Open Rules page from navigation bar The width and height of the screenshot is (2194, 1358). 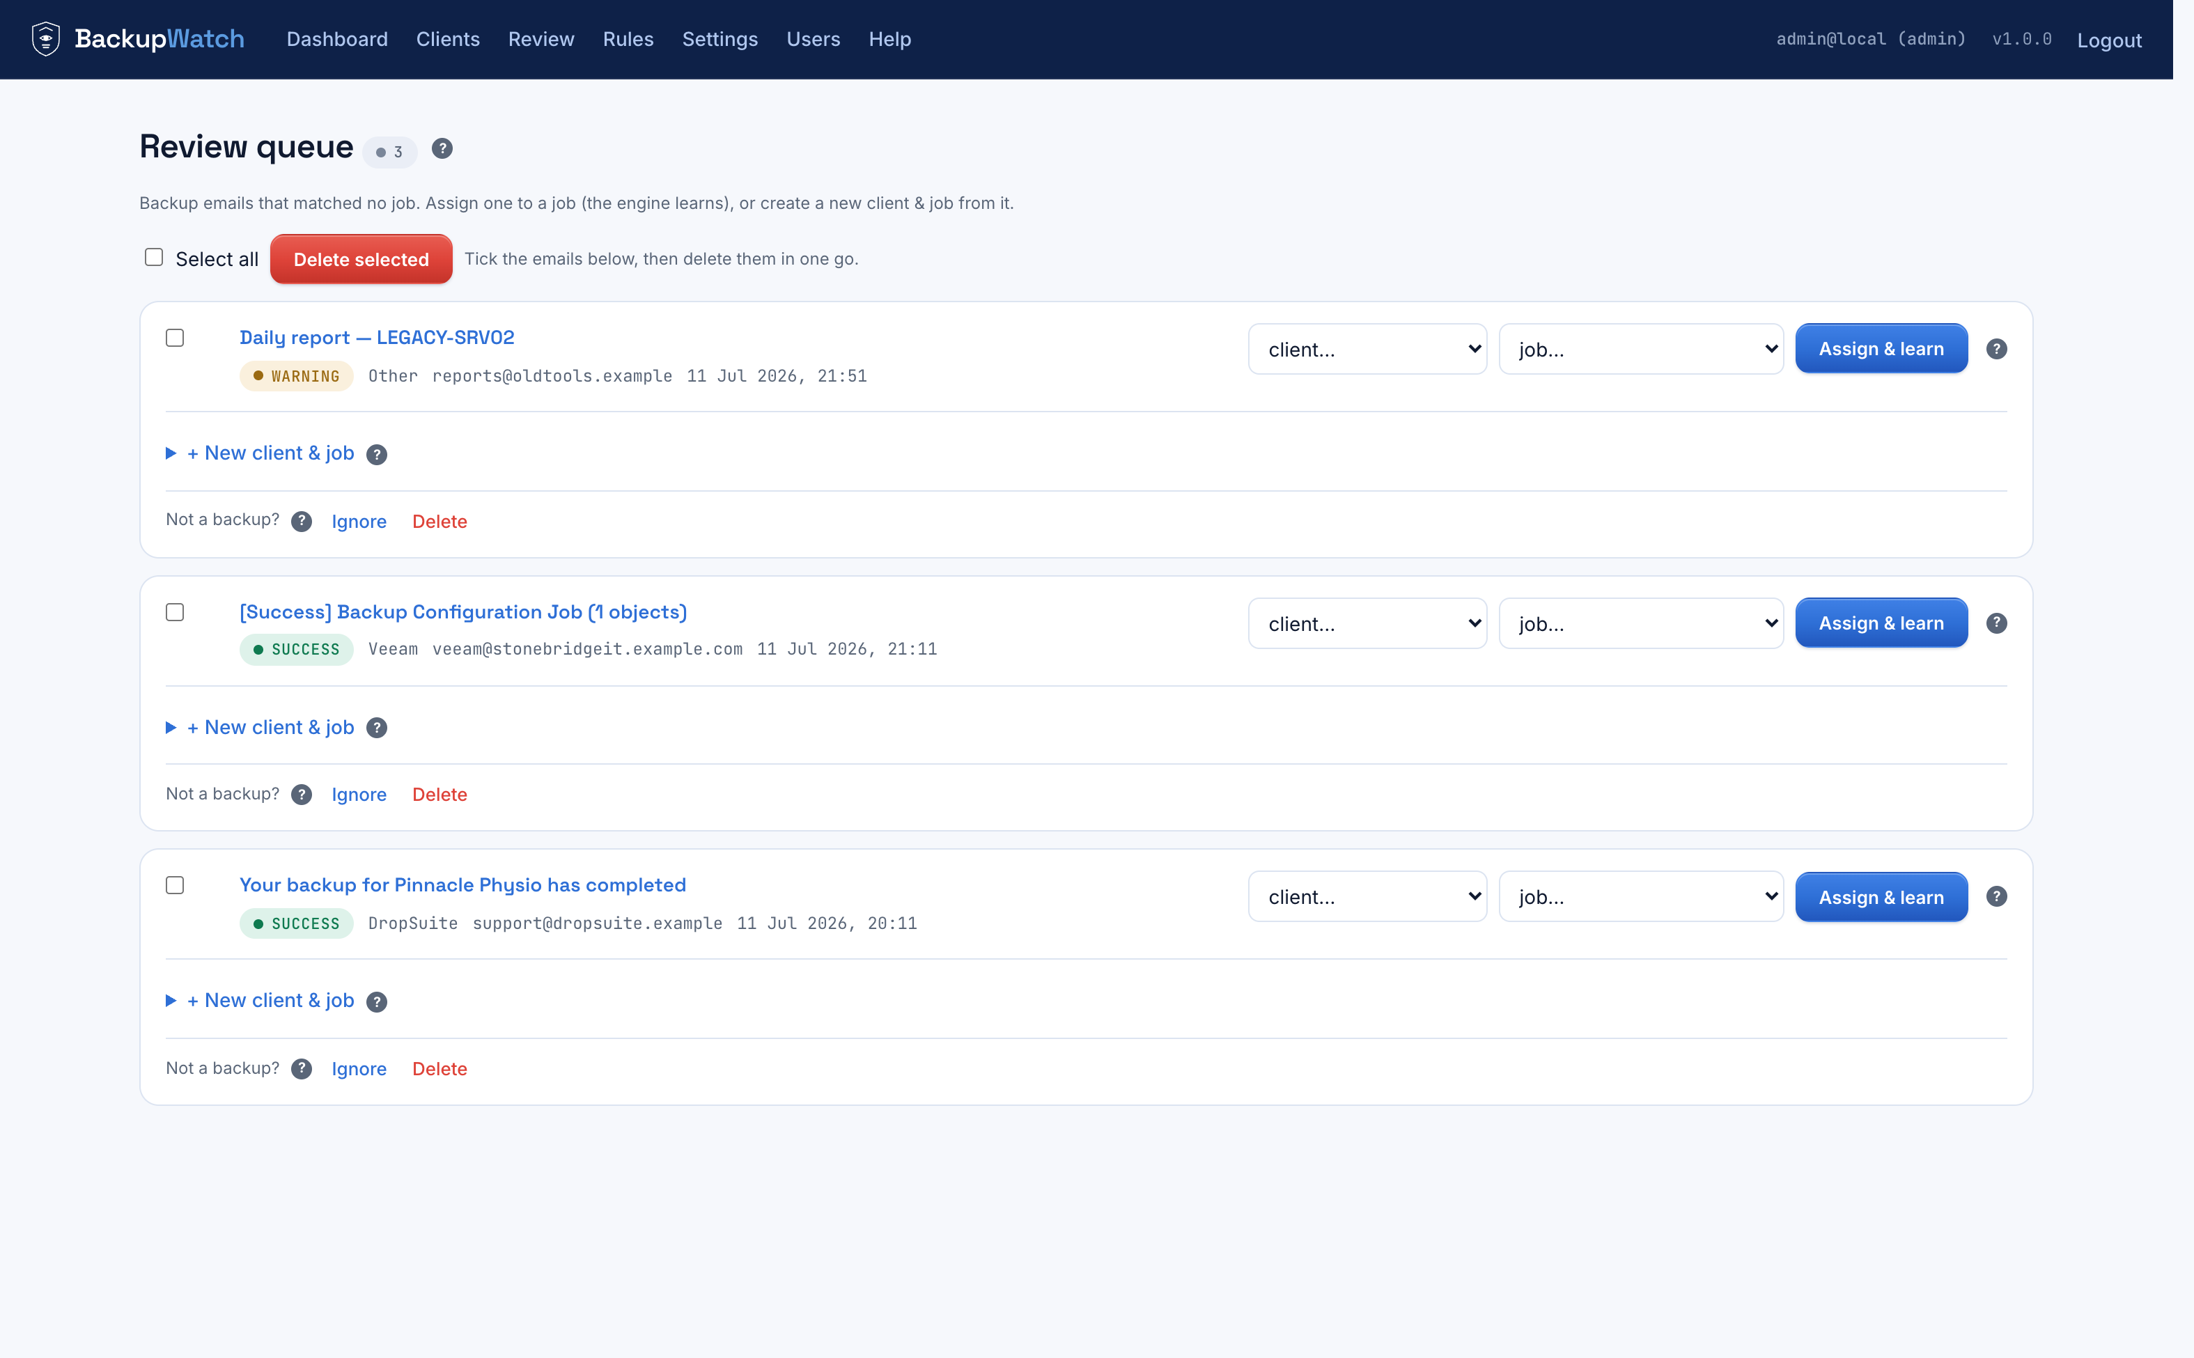[x=628, y=40]
